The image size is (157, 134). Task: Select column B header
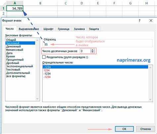tap(40, 3)
